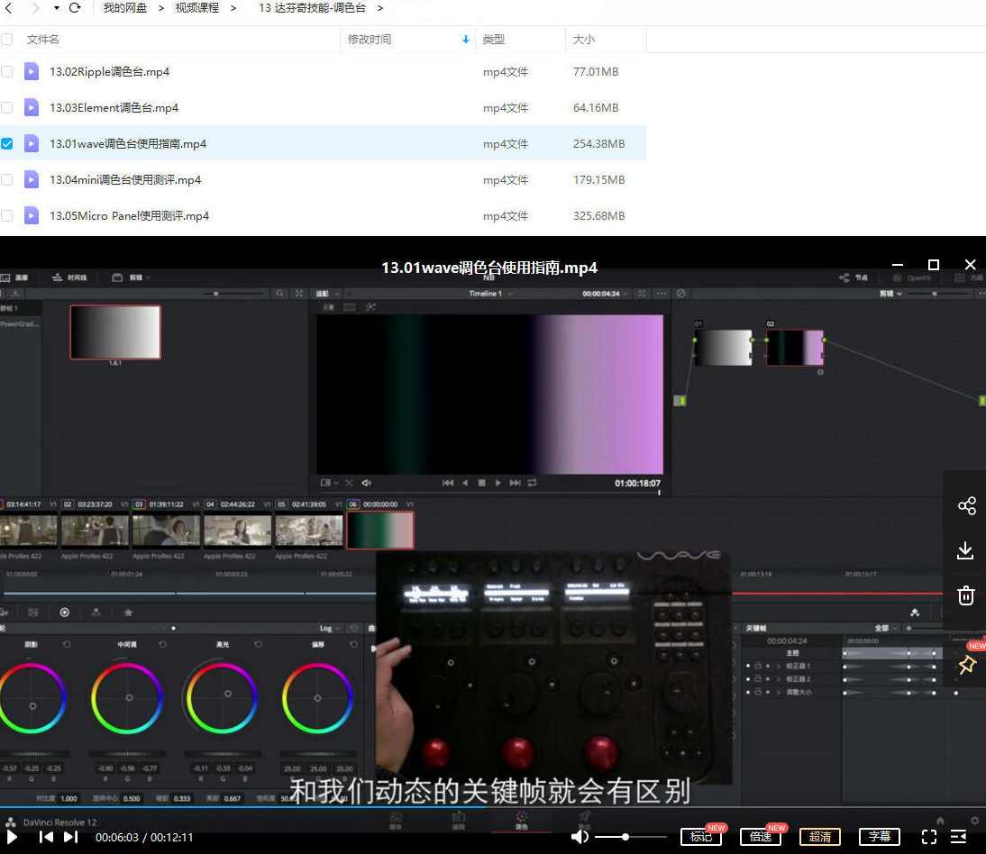Click the share icon on the video sidebar

[966, 505]
